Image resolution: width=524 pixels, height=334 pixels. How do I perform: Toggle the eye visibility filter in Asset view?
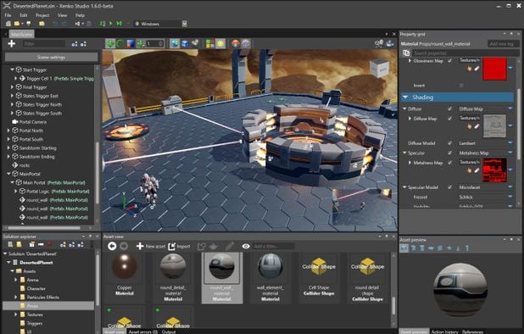point(246,246)
